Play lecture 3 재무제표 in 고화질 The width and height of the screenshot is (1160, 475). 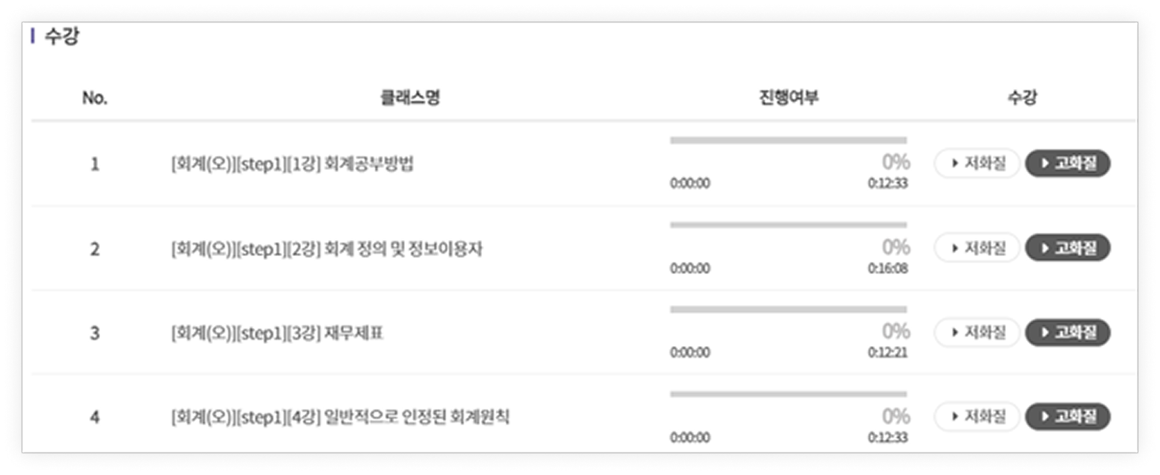click(x=1067, y=332)
